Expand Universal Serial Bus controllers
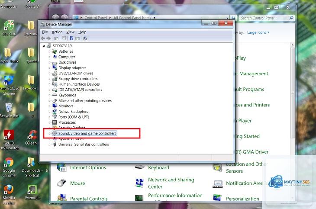The width and height of the screenshot is (316, 209). [x=49, y=144]
